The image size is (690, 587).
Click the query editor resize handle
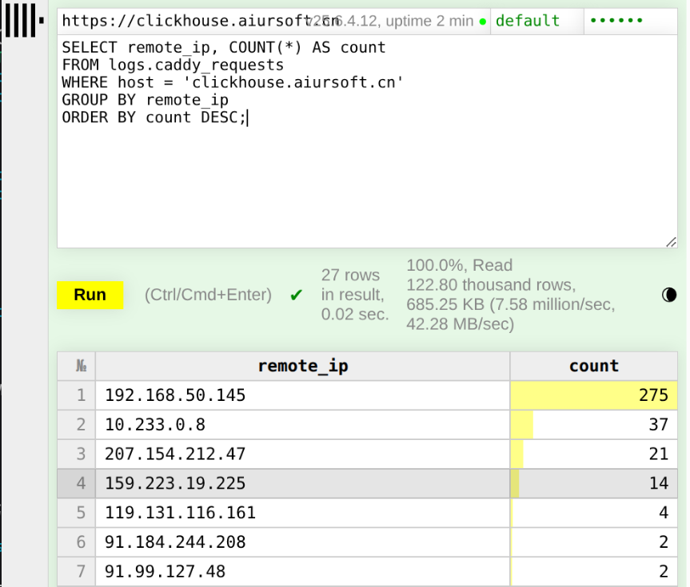[x=672, y=242]
